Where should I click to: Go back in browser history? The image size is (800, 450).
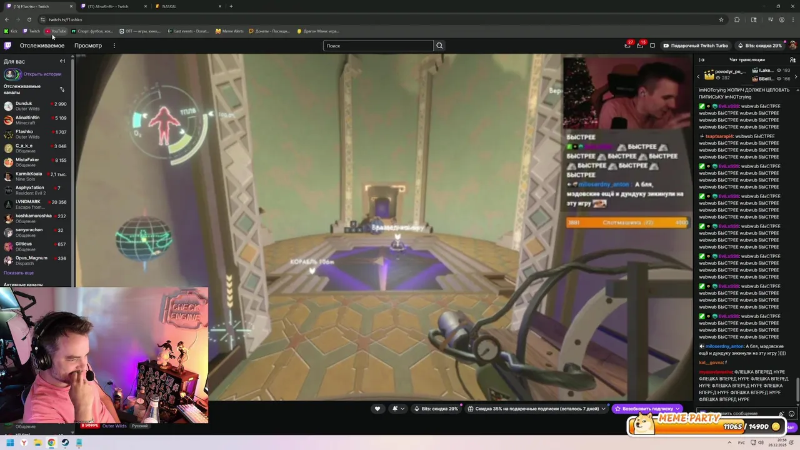point(6,19)
